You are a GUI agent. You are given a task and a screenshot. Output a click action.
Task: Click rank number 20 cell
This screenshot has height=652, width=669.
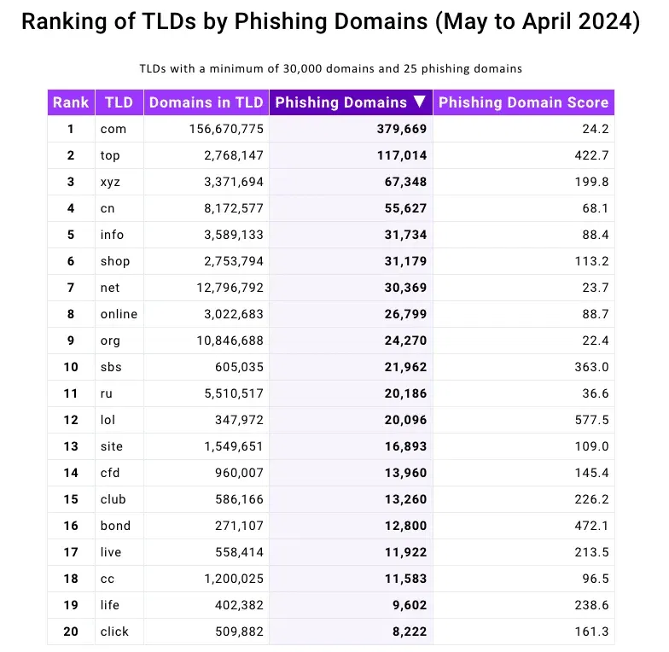(71, 632)
